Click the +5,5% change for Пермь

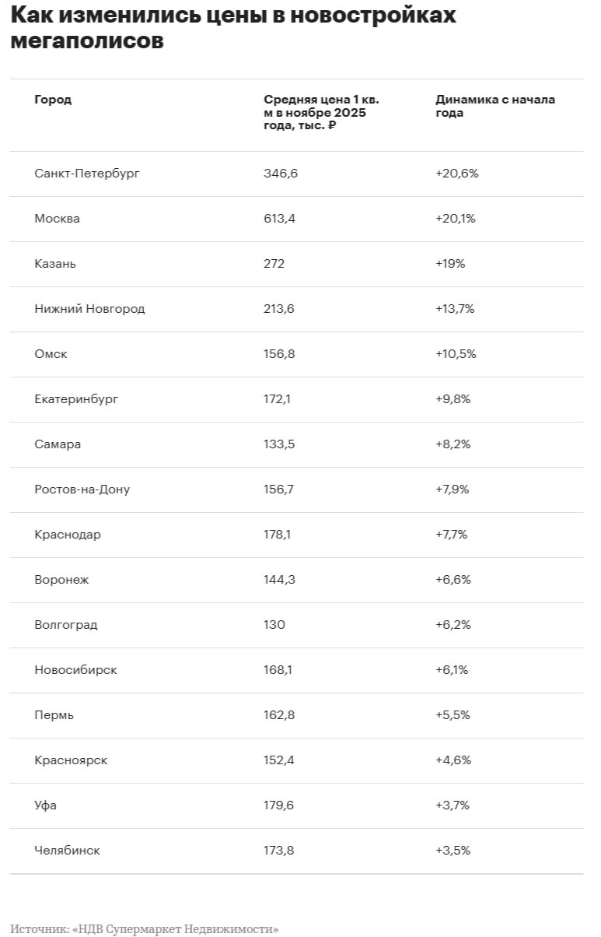coord(452,715)
